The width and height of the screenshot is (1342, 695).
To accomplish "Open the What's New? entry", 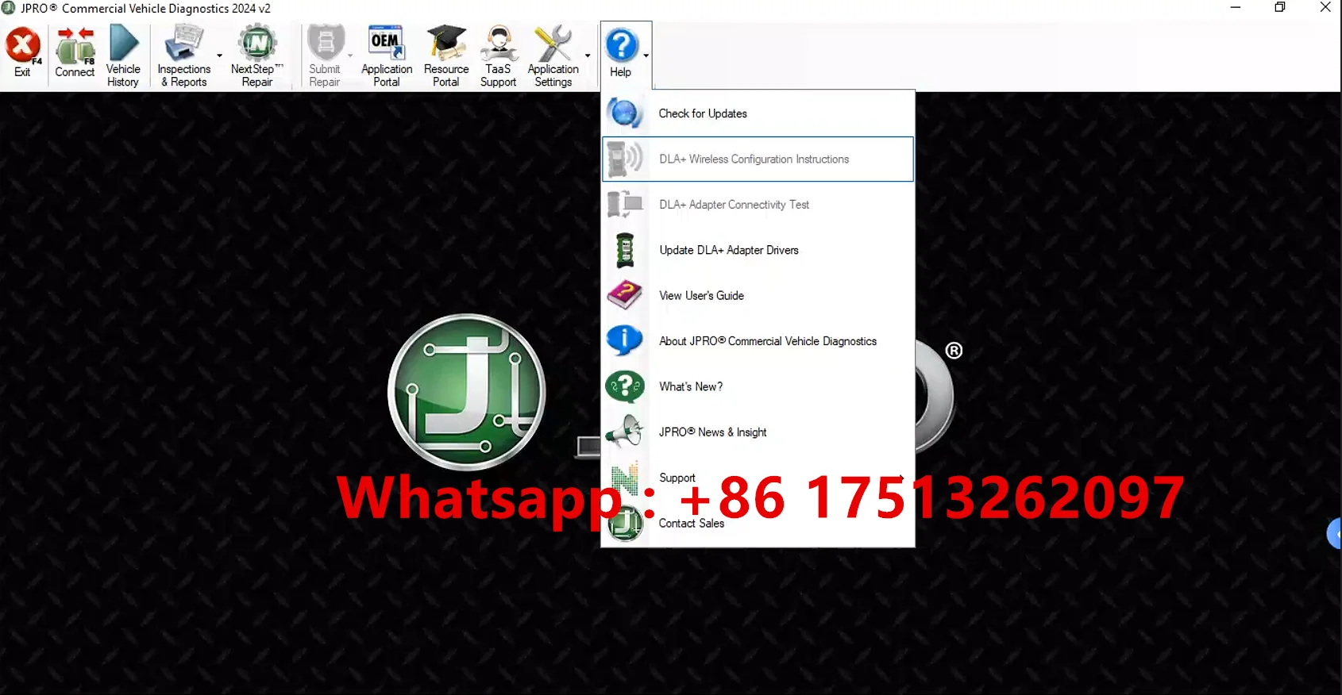I will click(758, 387).
